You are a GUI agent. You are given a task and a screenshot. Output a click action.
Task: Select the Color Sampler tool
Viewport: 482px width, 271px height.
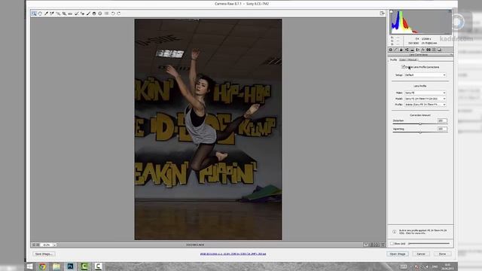[52, 14]
